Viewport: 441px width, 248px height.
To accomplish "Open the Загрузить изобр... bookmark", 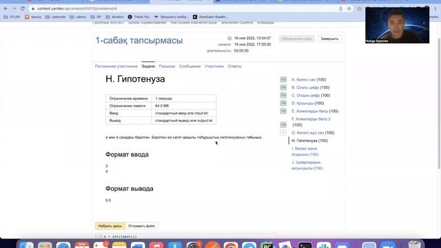I will click(x=172, y=17).
